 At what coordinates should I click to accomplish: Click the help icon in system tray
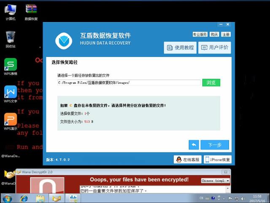point(213,198)
